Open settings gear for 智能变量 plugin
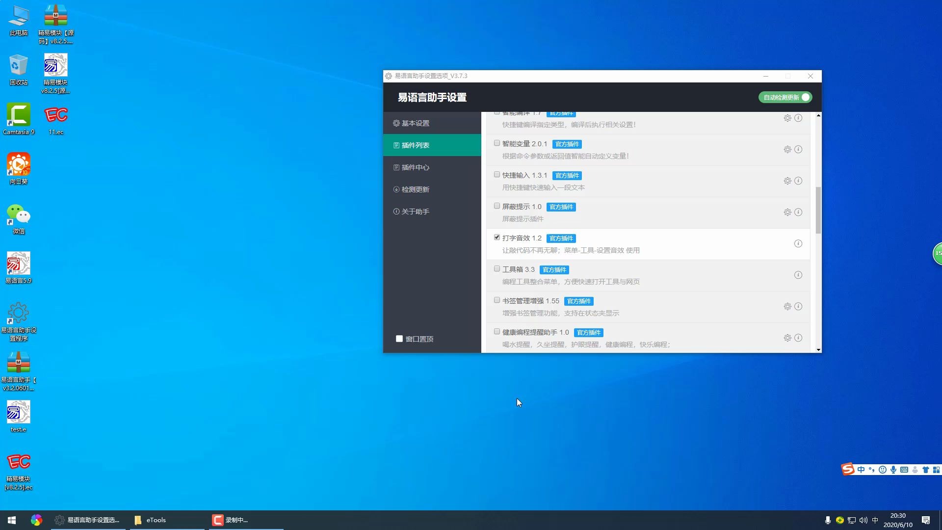Screen dimensions: 942x530 [x=787, y=149]
